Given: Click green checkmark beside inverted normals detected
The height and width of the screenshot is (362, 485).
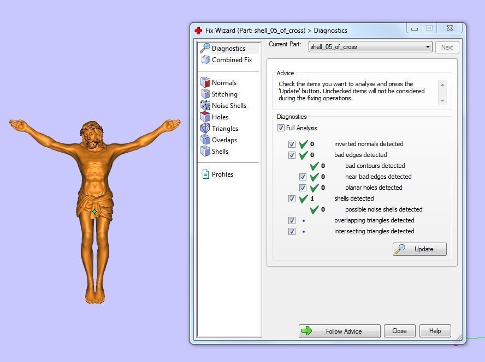Looking at the screenshot, I should coord(304,144).
